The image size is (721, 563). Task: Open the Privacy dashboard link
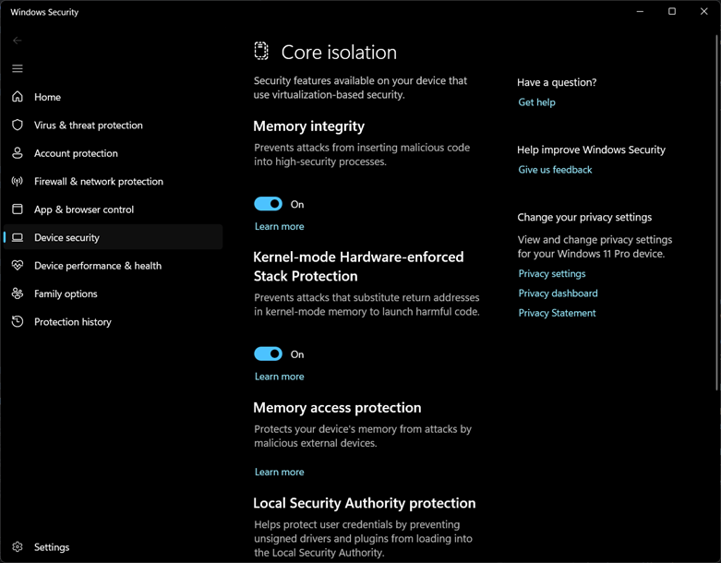[x=558, y=293]
